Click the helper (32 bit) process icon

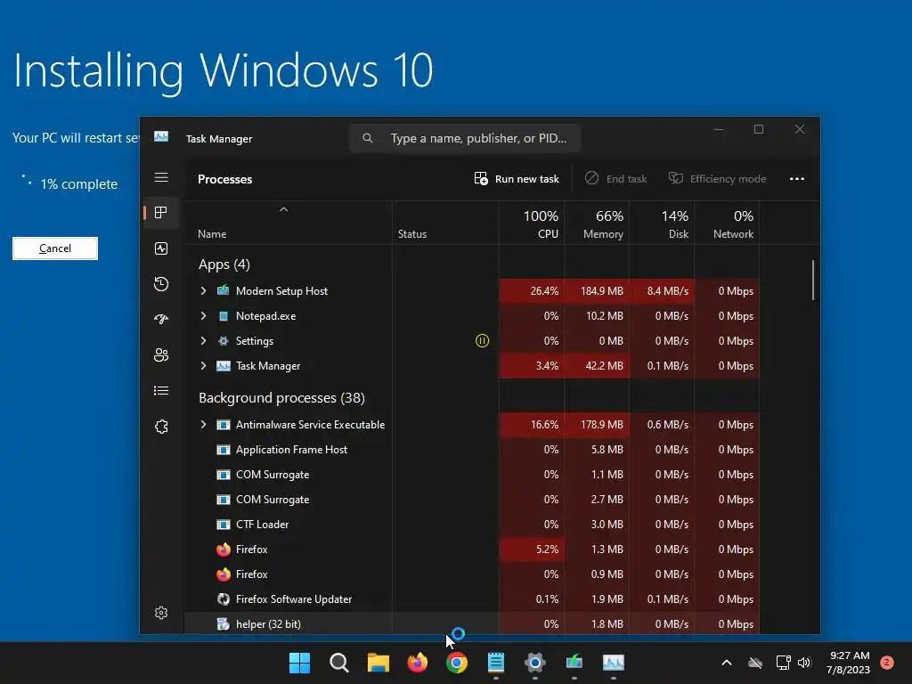pos(224,623)
